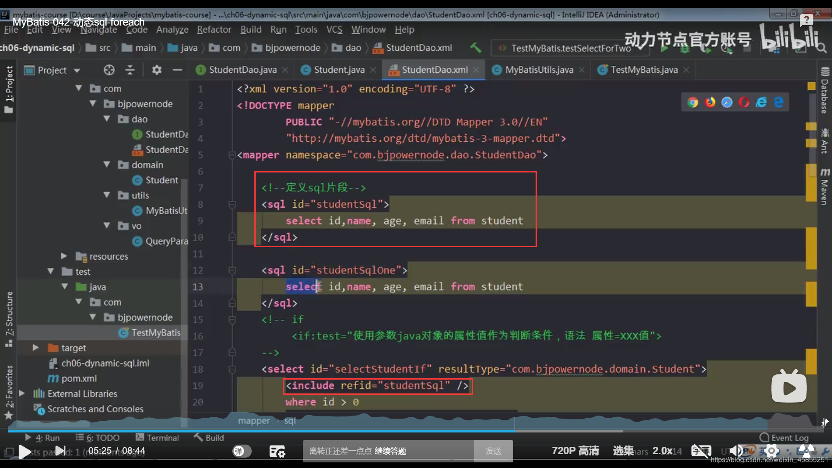Image resolution: width=832 pixels, height=468 pixels.
Task: Open the Analyze menu
Action: 172,29
